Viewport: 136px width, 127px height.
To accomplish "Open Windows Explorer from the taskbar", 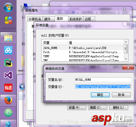I will [8, 38].
